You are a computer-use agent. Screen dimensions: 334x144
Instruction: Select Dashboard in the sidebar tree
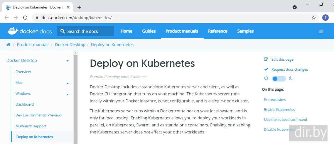[25, 104]
